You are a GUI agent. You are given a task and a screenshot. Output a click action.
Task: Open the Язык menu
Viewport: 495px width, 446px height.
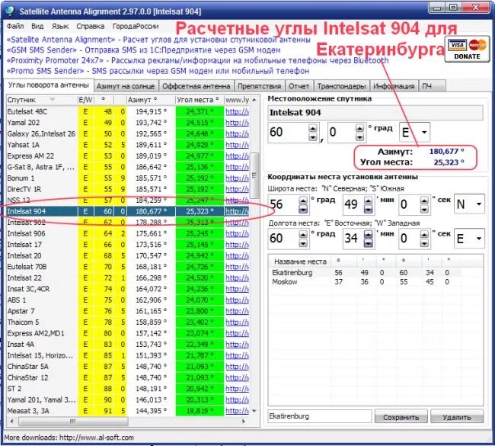click(60, 26)
